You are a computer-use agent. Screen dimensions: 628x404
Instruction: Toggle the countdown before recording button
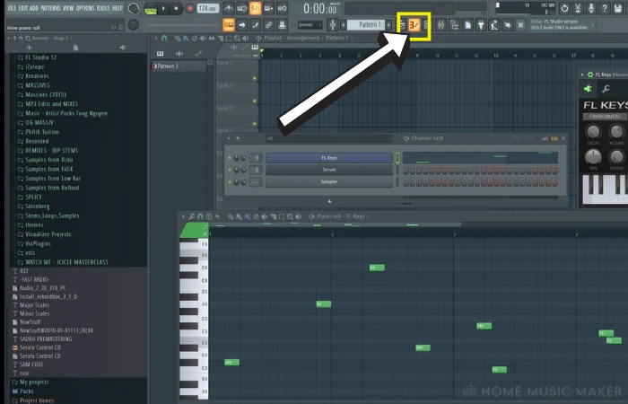(x=255, y=8)
